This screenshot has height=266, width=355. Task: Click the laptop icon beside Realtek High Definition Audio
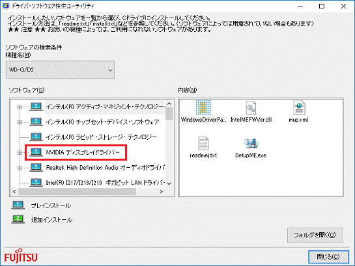tap(36, 167)
